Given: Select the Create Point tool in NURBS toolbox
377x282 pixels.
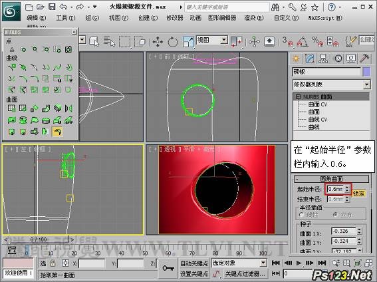Looking at the screenshot, I should 12,49.
